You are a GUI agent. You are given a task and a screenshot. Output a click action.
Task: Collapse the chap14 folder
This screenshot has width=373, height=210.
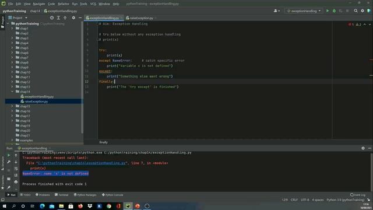12,92
